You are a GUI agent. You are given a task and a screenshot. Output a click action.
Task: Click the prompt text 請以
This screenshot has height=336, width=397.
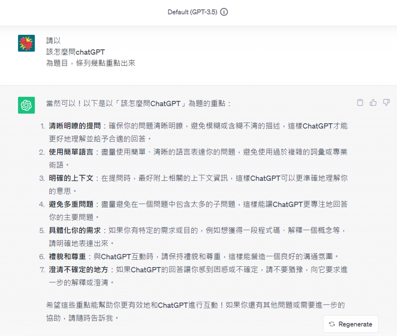54,40
